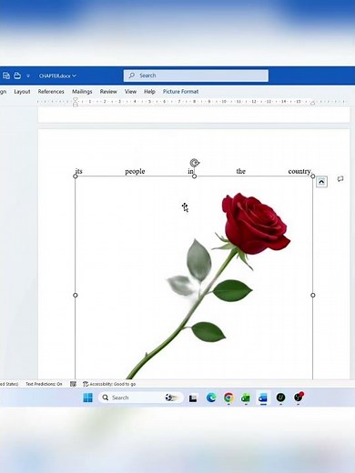Click the Word title bar Search box
This screenshot has width=355, height=473.
[196, 75]
